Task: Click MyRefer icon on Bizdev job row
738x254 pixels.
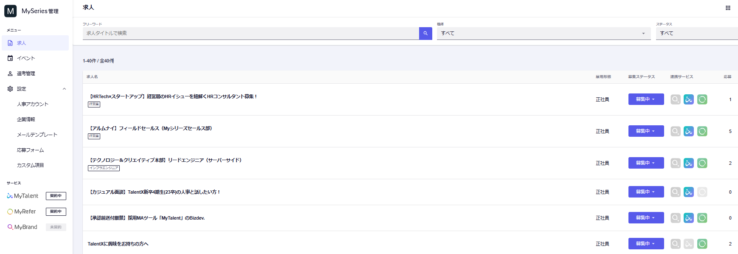Action: [x=702, y=218]
